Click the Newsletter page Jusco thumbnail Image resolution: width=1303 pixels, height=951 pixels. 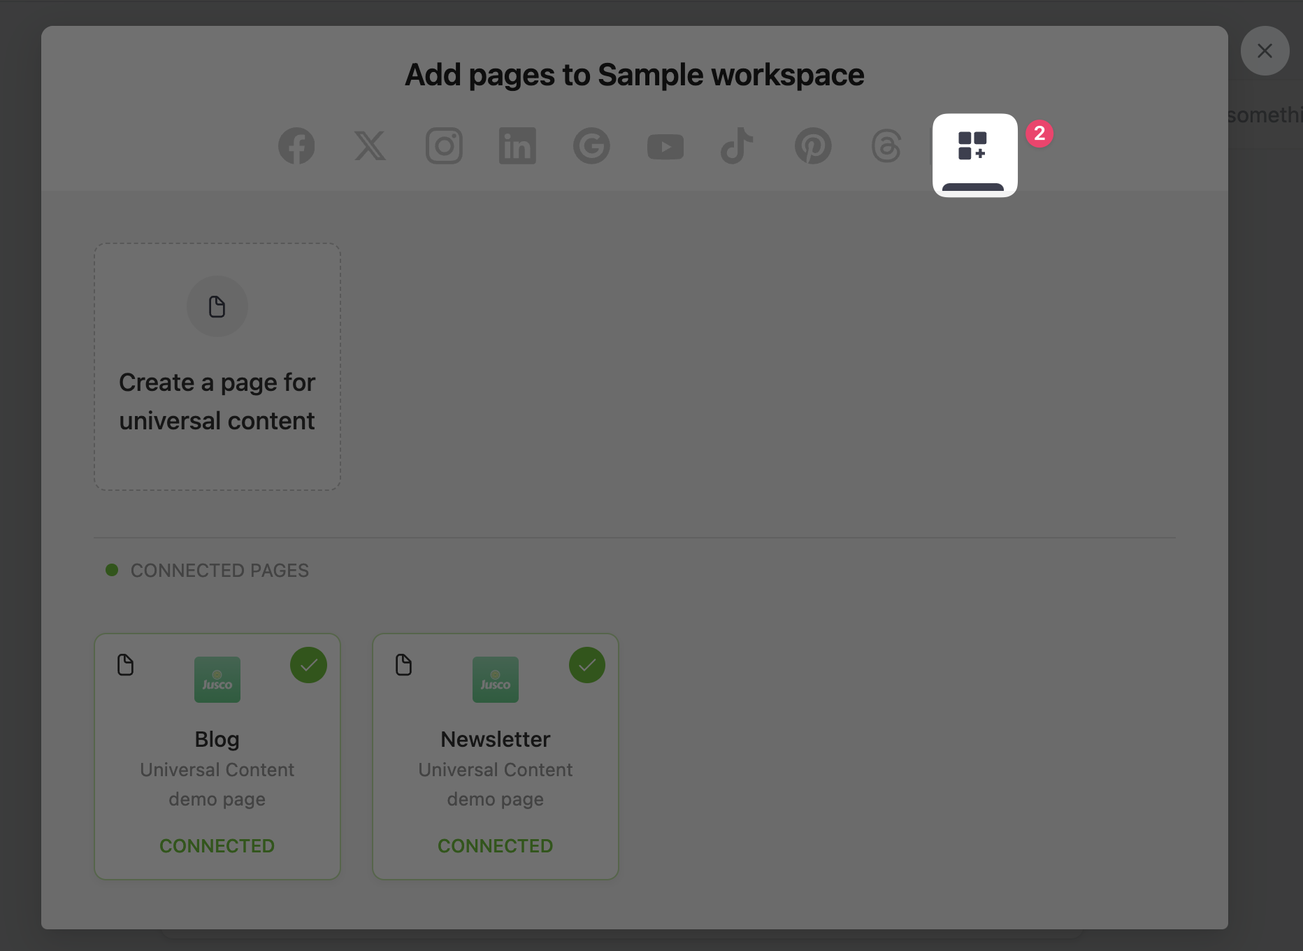click(x=496, y=680)
